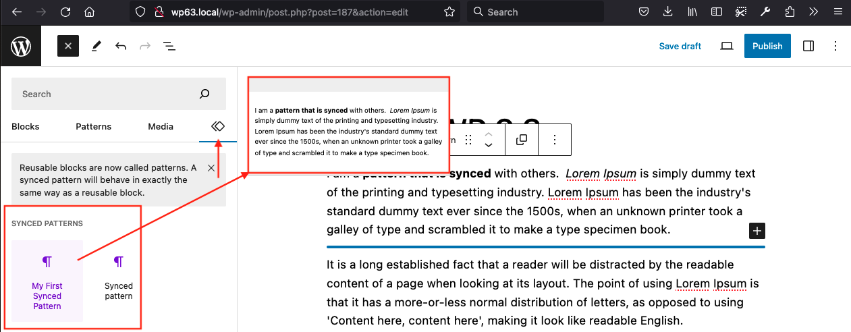Click the Save draft link
Viewport: 851px width, 332px height.
(680, 46)
